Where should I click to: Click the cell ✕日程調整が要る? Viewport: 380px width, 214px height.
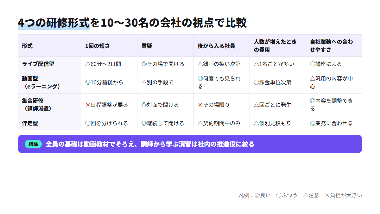click(x=109, y=105)
